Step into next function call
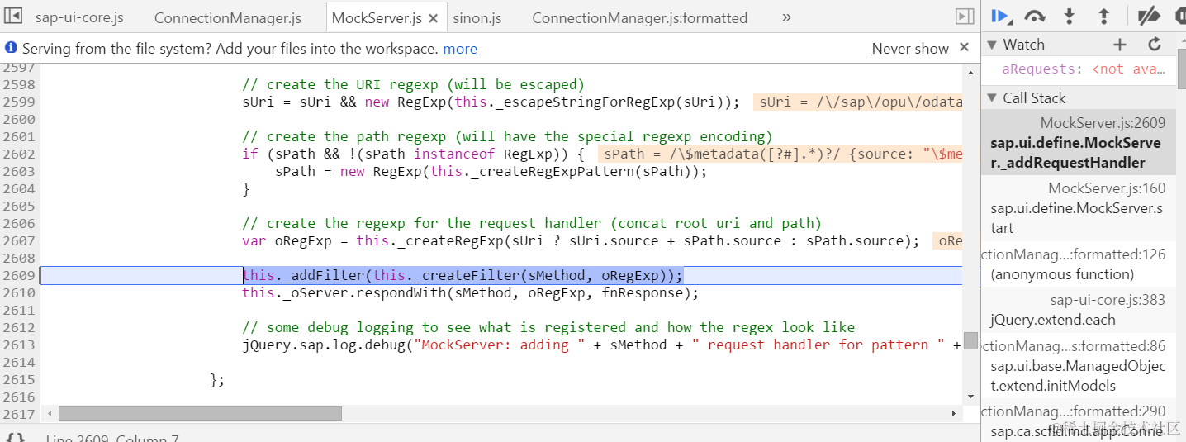The width and height of the screenshot is (1186, 442). [x=1070, y=16]
